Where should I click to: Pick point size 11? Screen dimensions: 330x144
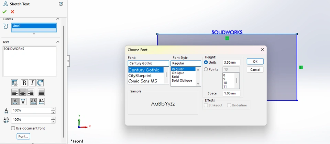click(225, 87)
